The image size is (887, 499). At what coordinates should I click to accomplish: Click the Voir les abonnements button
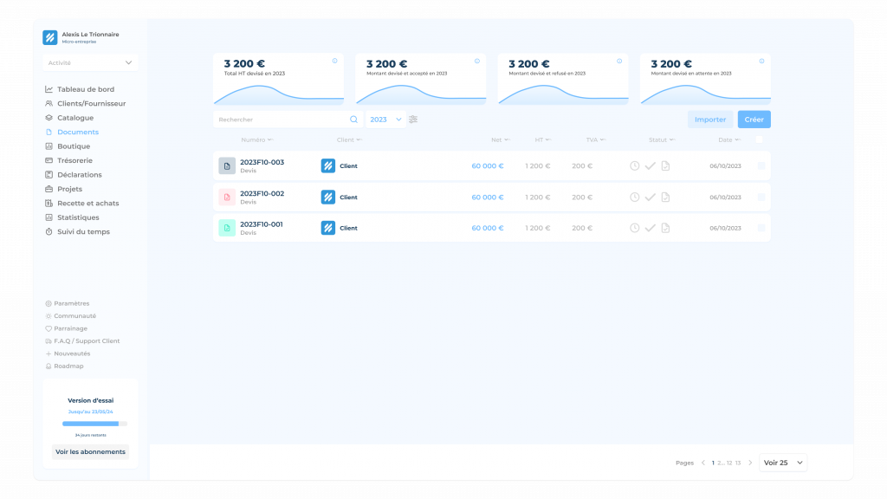90,451
